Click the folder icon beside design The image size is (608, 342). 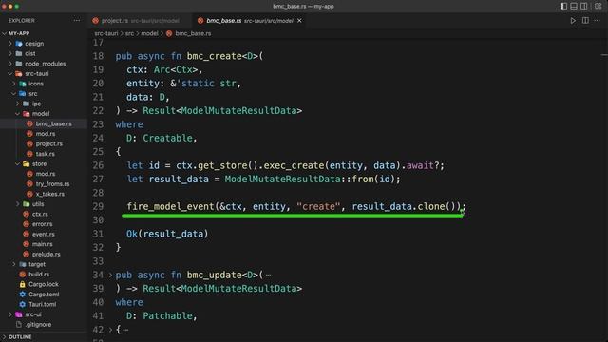coord(19,44)
